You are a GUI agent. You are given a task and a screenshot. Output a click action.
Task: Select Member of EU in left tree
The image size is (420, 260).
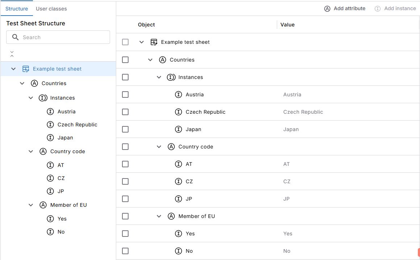click(68, 205)
